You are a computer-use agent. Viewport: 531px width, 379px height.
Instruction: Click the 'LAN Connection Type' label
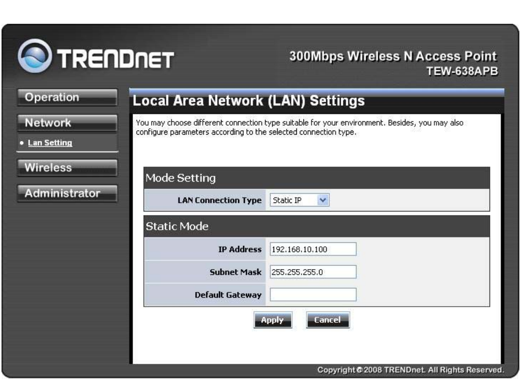pos(219,200)
